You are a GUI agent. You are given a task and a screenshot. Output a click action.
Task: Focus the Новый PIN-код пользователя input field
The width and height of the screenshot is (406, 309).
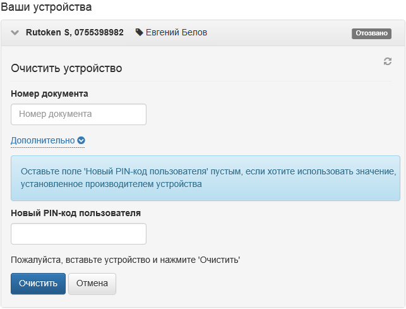[78, 234]
